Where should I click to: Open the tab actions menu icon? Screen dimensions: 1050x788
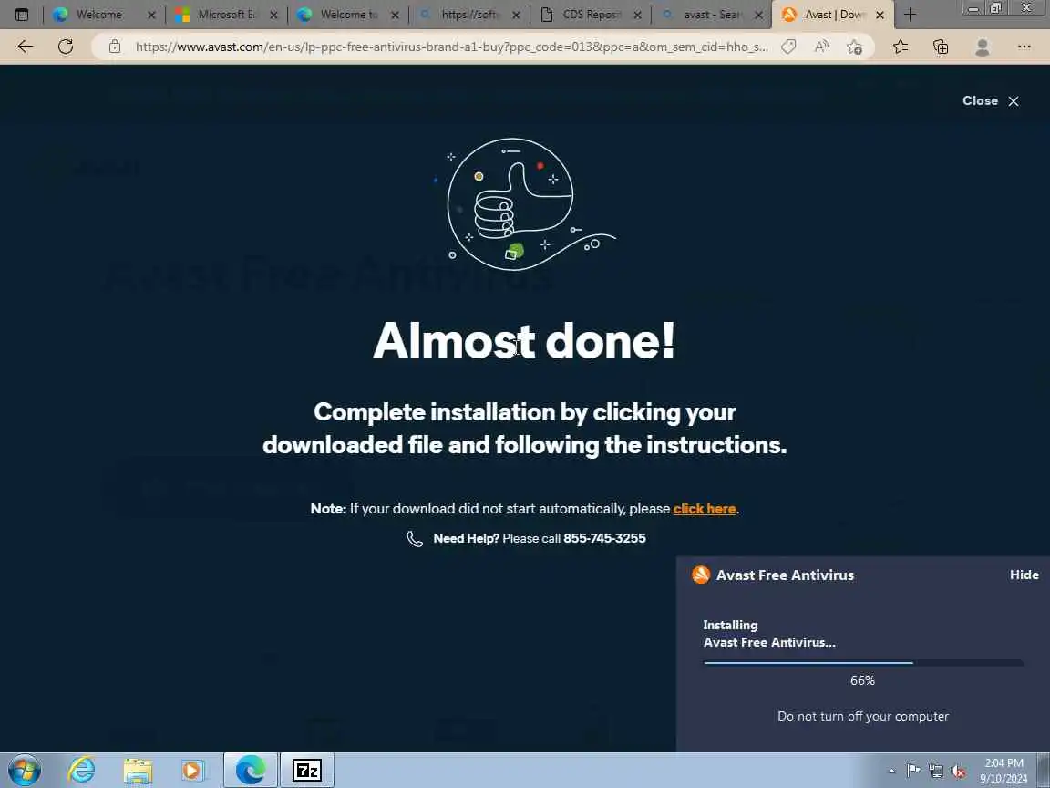pyautogui.click(x=22, y=14)
